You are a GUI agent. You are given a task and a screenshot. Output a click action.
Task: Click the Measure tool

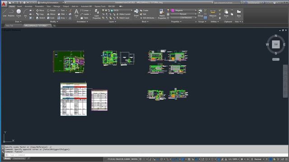(213, 13)
